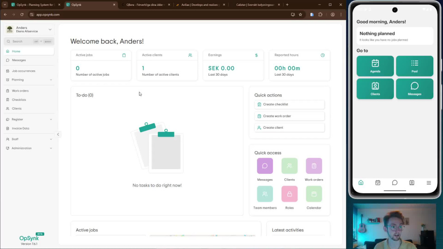The image size is (443, 249).
Task: Click the Active clients people icon
Action: coord(190,55)
